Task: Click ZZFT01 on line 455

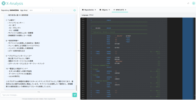Action: point(117,58)
